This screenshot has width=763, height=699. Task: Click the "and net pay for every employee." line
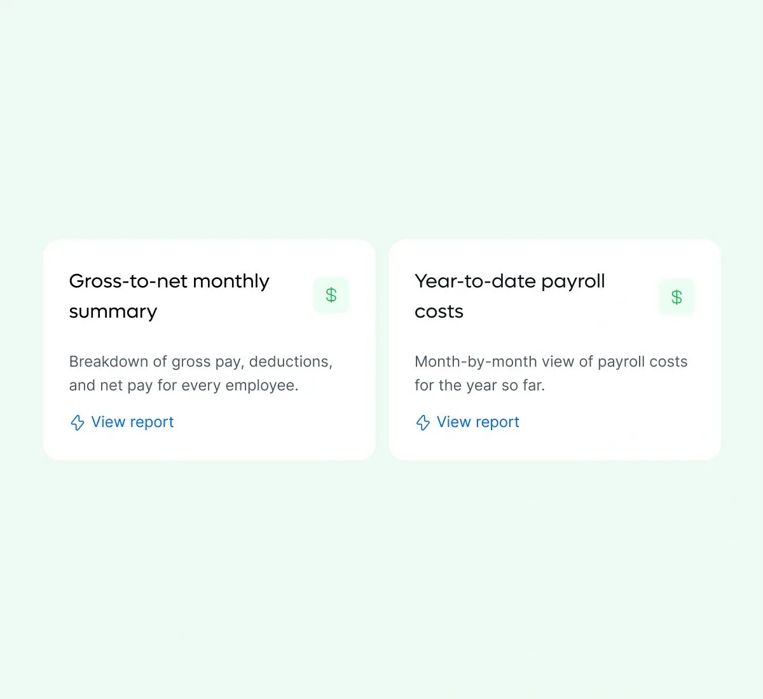coord(184,385)
